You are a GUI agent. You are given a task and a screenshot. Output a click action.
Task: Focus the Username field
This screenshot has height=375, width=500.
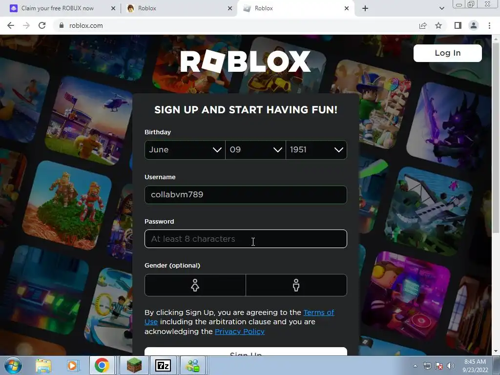coord(246,194)
